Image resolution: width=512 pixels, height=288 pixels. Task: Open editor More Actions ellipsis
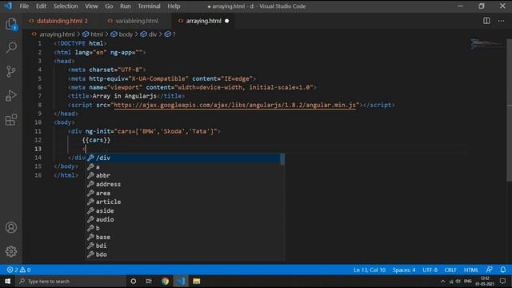[x=502, y=21]
